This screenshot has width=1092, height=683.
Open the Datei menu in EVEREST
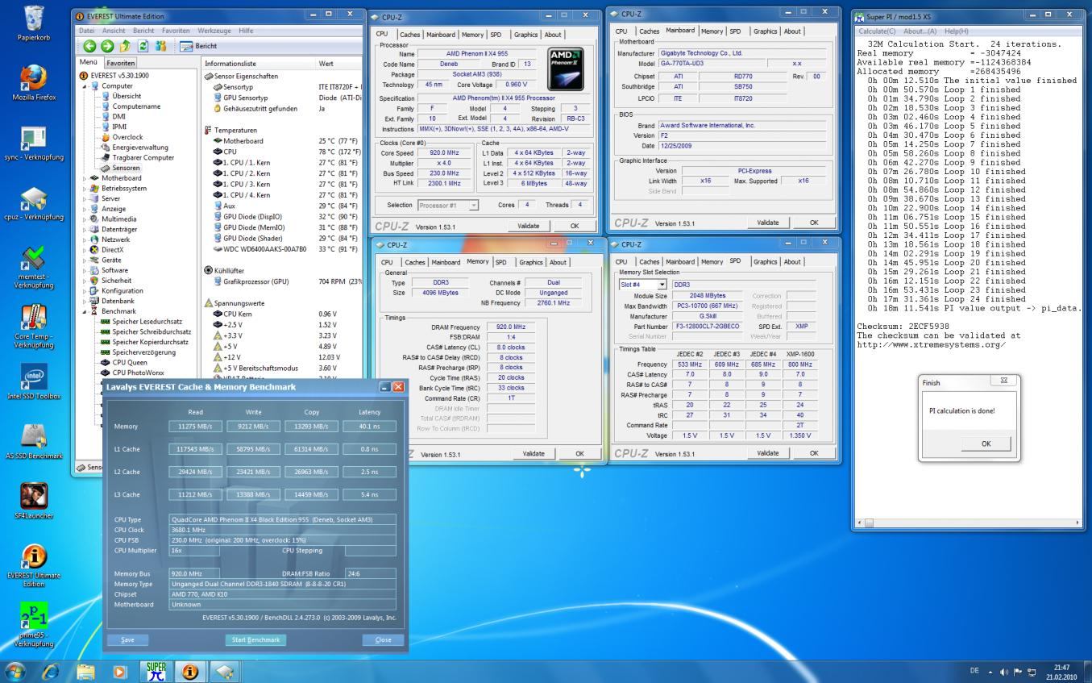[86, 30]
